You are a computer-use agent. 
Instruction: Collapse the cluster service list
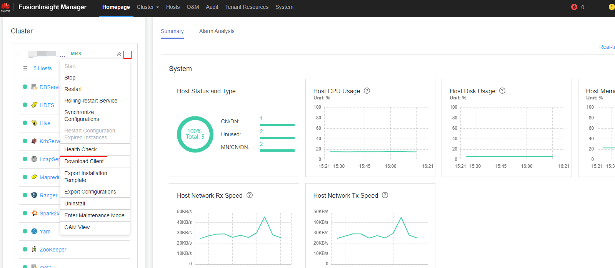click(x=119, y=54)
